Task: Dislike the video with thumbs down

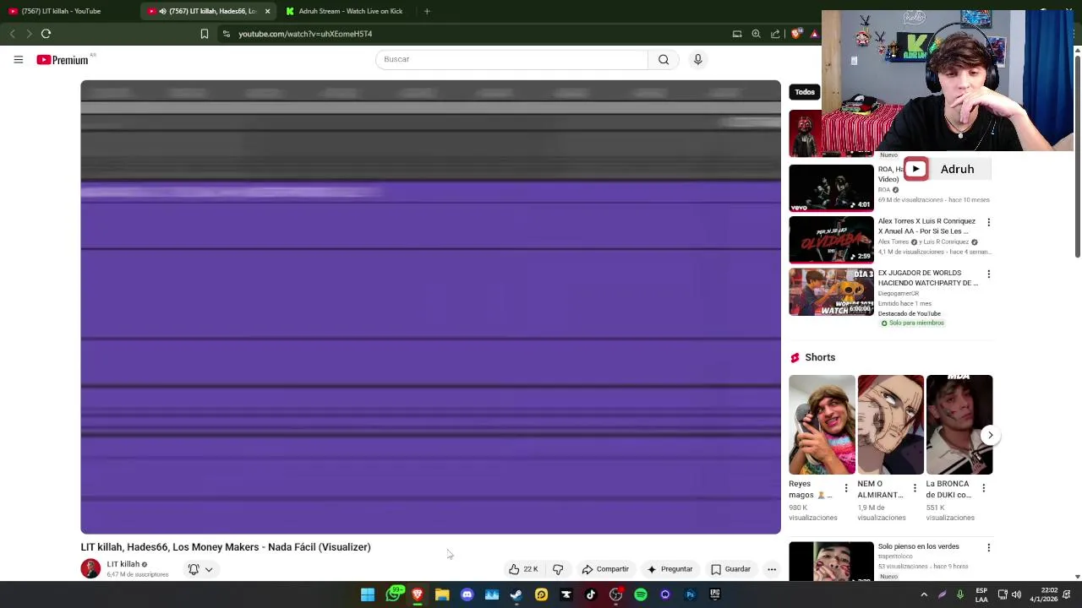Action: [558, 569]
